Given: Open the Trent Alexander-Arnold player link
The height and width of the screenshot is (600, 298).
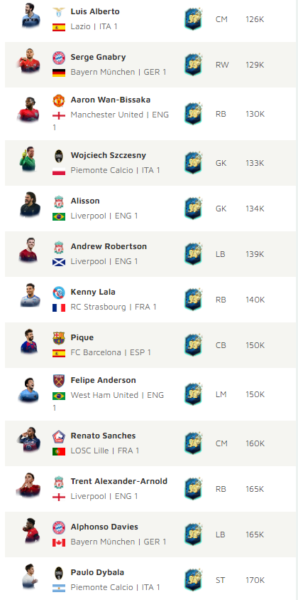Looking at the screenshot, I should coord(118,481).
